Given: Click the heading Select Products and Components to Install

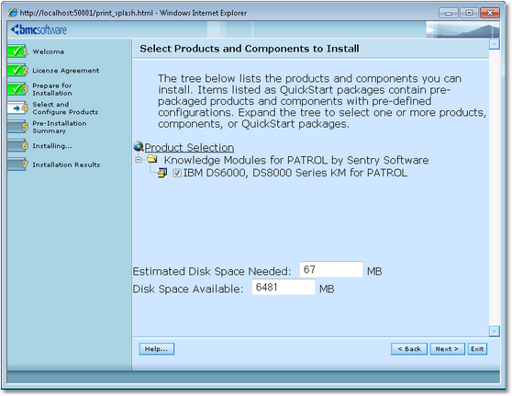Looking at the screenshot, I should click(250, 49).
